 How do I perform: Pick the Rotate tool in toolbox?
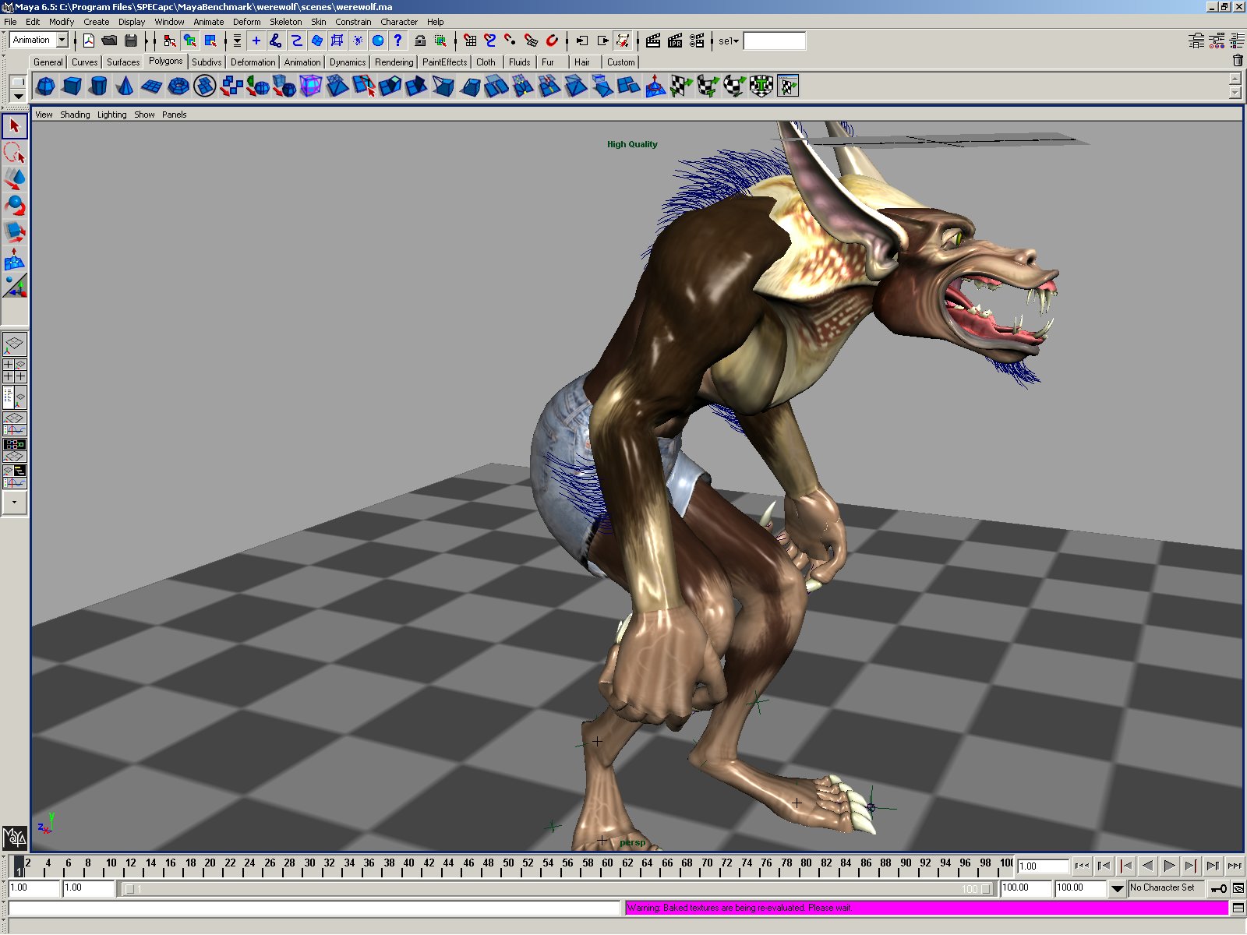point(15,206)
